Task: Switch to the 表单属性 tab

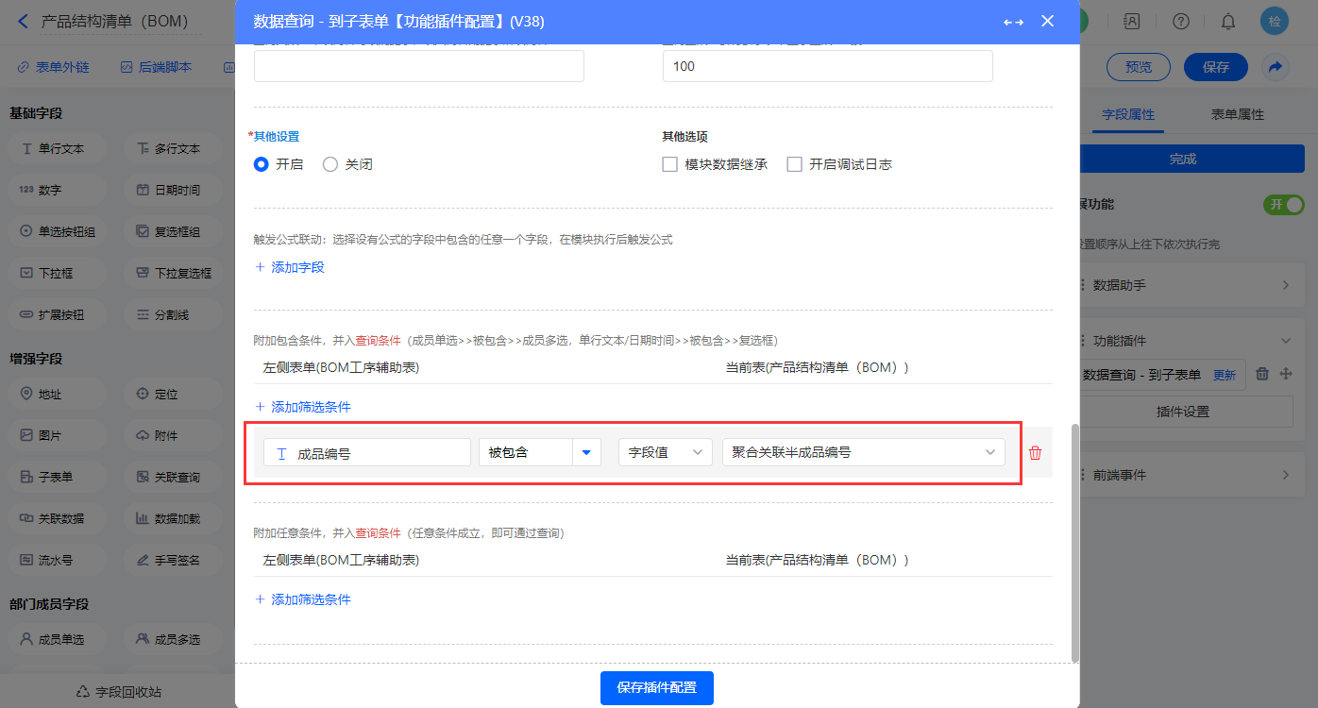Action: coord(1237,114)
